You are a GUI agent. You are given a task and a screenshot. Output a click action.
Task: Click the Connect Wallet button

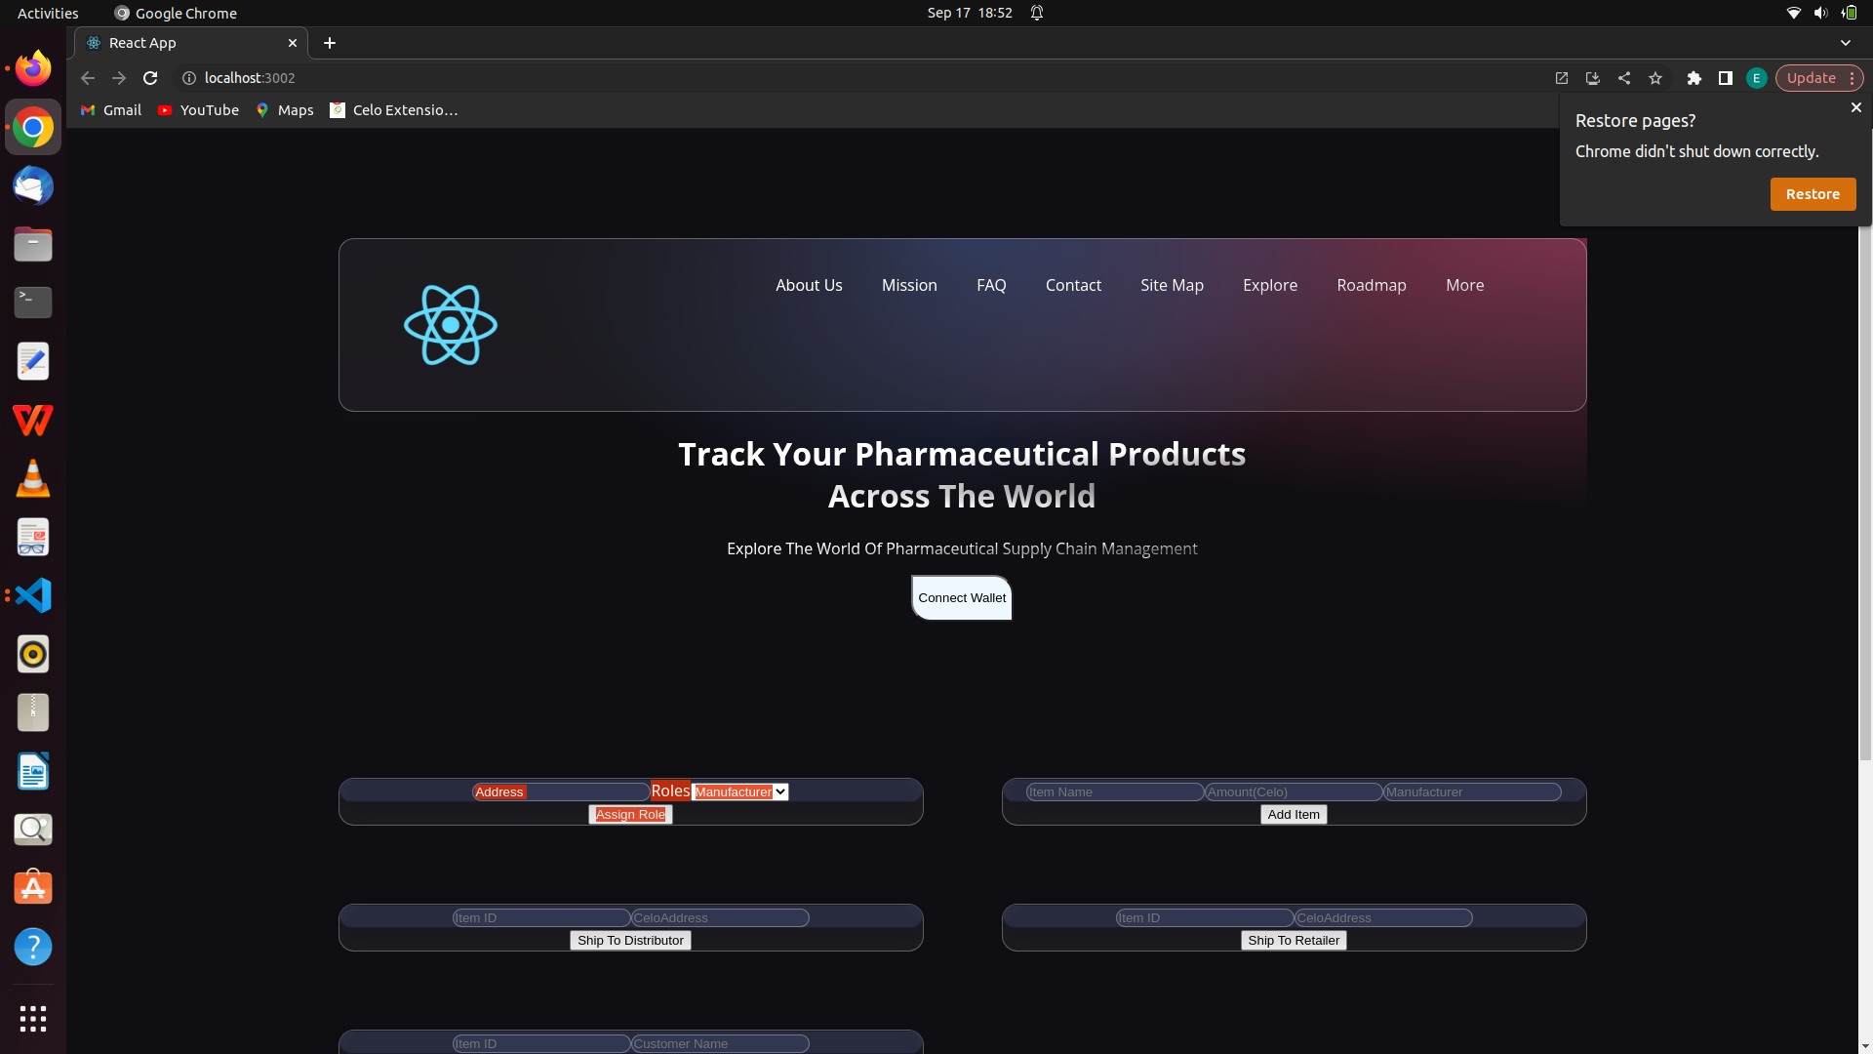(961, 597)
